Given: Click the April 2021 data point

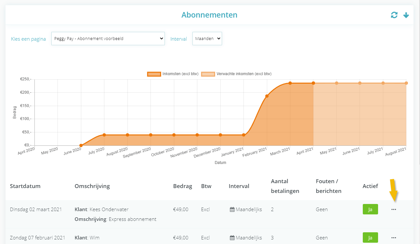Looking at the screenshot, I should [x=313, y=83].
